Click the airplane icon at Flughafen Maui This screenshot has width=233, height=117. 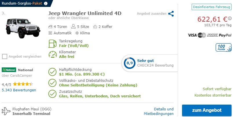pyautogui.click(x=6, y=111)
